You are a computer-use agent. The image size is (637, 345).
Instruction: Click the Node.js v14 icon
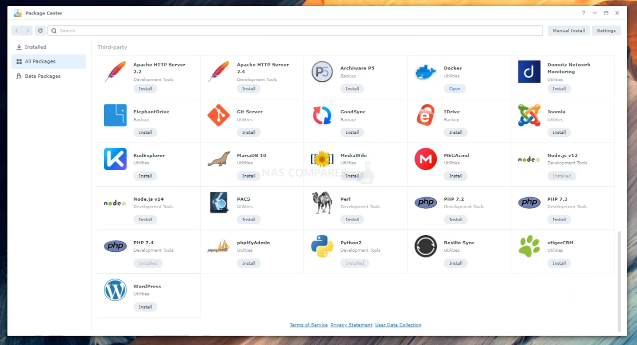115,203
